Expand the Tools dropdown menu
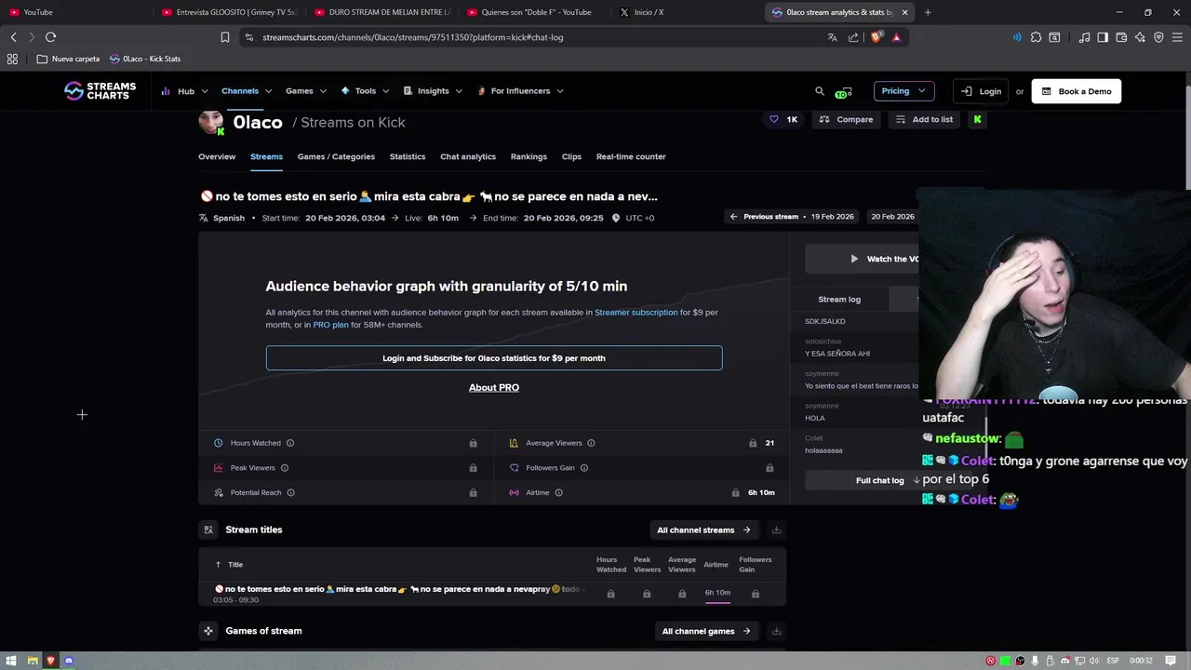Viewport: 1191px width, 670px height. pos(365,91)
